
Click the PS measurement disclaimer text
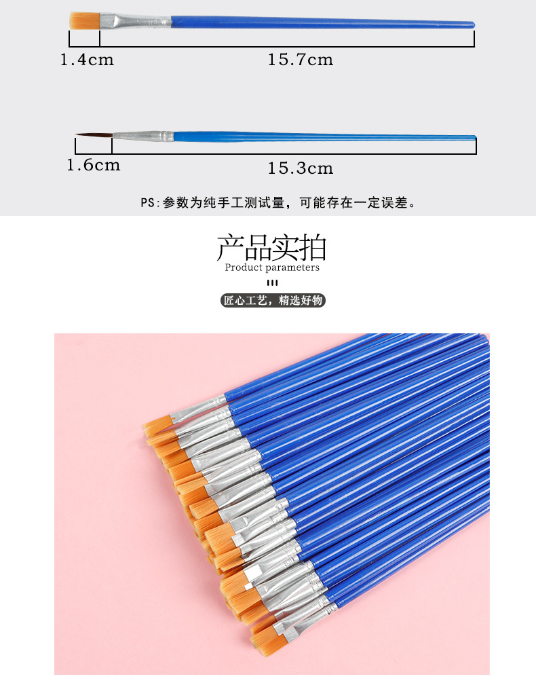tap(278, 203)
